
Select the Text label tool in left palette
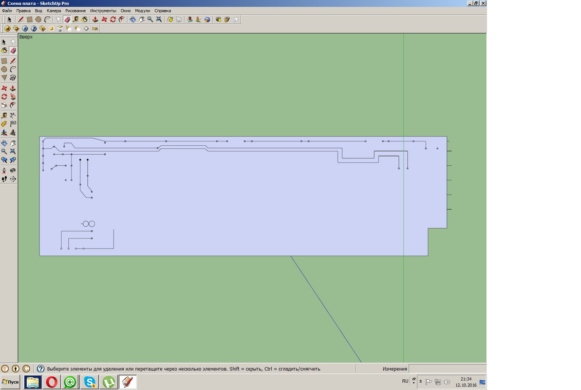pos(13,124)
